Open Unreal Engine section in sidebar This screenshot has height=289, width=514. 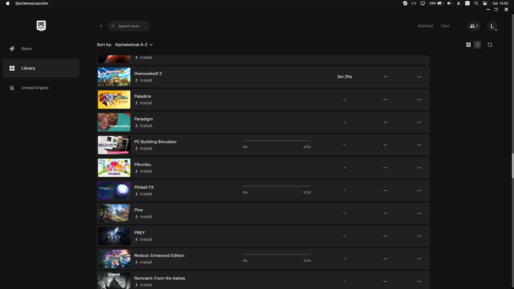(x=35, y=88)
